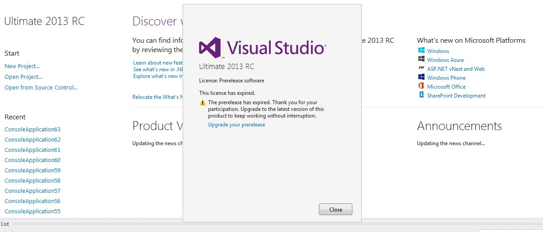
Task: Start a New Project
Action: pos(22,66)
